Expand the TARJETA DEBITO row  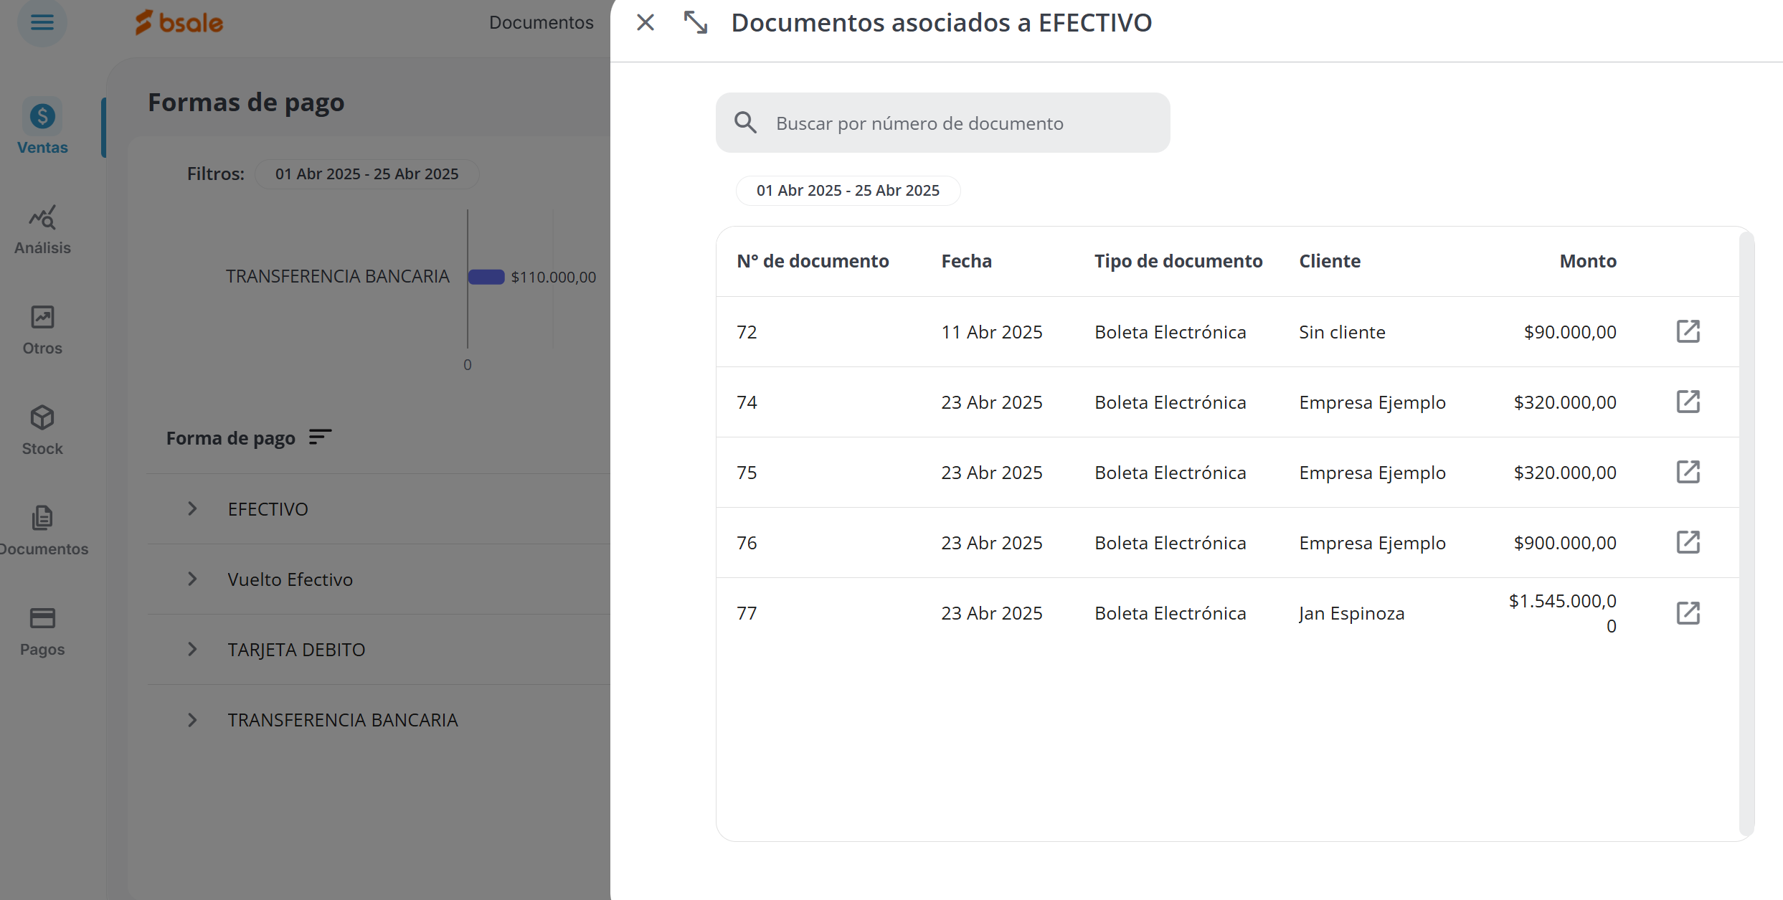coord(192,650)
